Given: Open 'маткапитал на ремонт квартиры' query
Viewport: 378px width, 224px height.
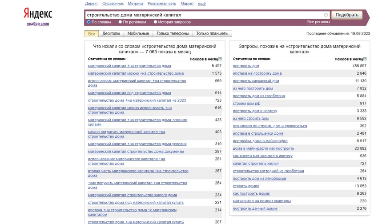Looking at the screenshot, I should [x=262, y=201].
